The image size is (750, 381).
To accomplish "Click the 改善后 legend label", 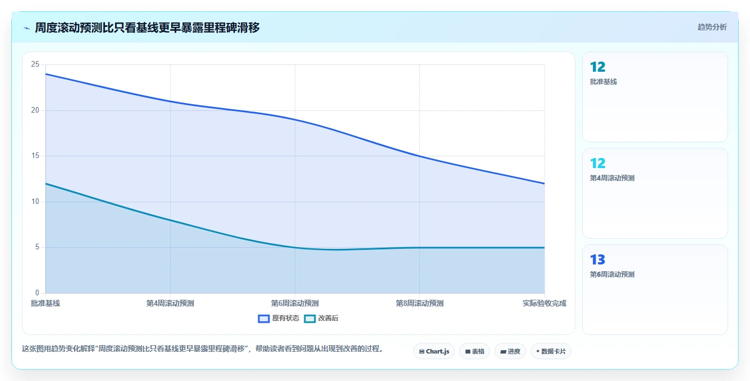I will pyautogui.click(x=328, y=318).
